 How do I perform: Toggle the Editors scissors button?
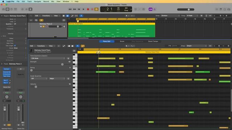(30, 9)
